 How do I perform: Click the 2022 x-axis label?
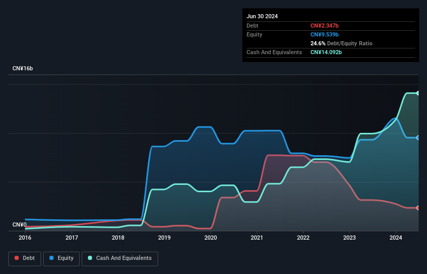pyautogui.click(x=303, y=238)
